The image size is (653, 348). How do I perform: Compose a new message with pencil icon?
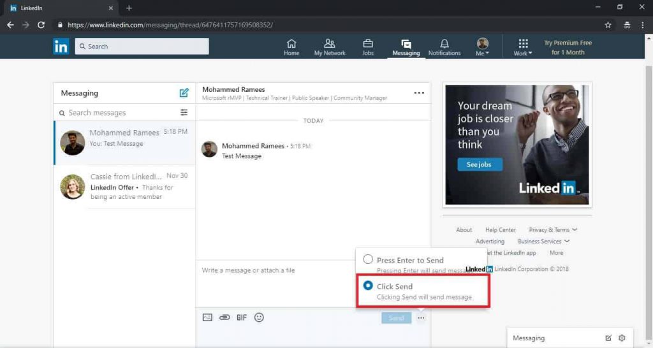point(184,93)
